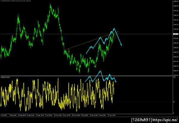
Task: Click the 7 Oct time axis label
Action: pos(49,115)
